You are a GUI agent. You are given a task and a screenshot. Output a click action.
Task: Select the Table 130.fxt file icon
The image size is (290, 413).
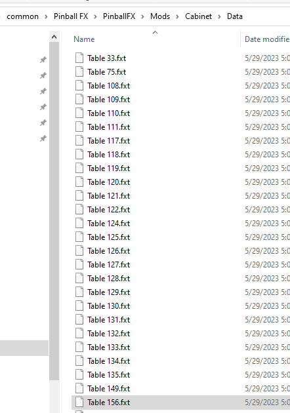[x=79, y=305]
